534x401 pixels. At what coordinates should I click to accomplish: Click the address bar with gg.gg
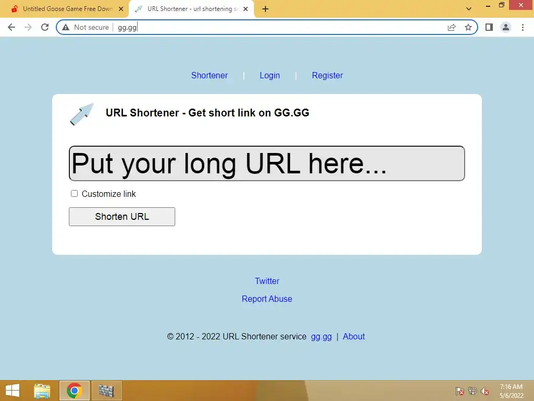pyautogui.click(x=266, y=27)
